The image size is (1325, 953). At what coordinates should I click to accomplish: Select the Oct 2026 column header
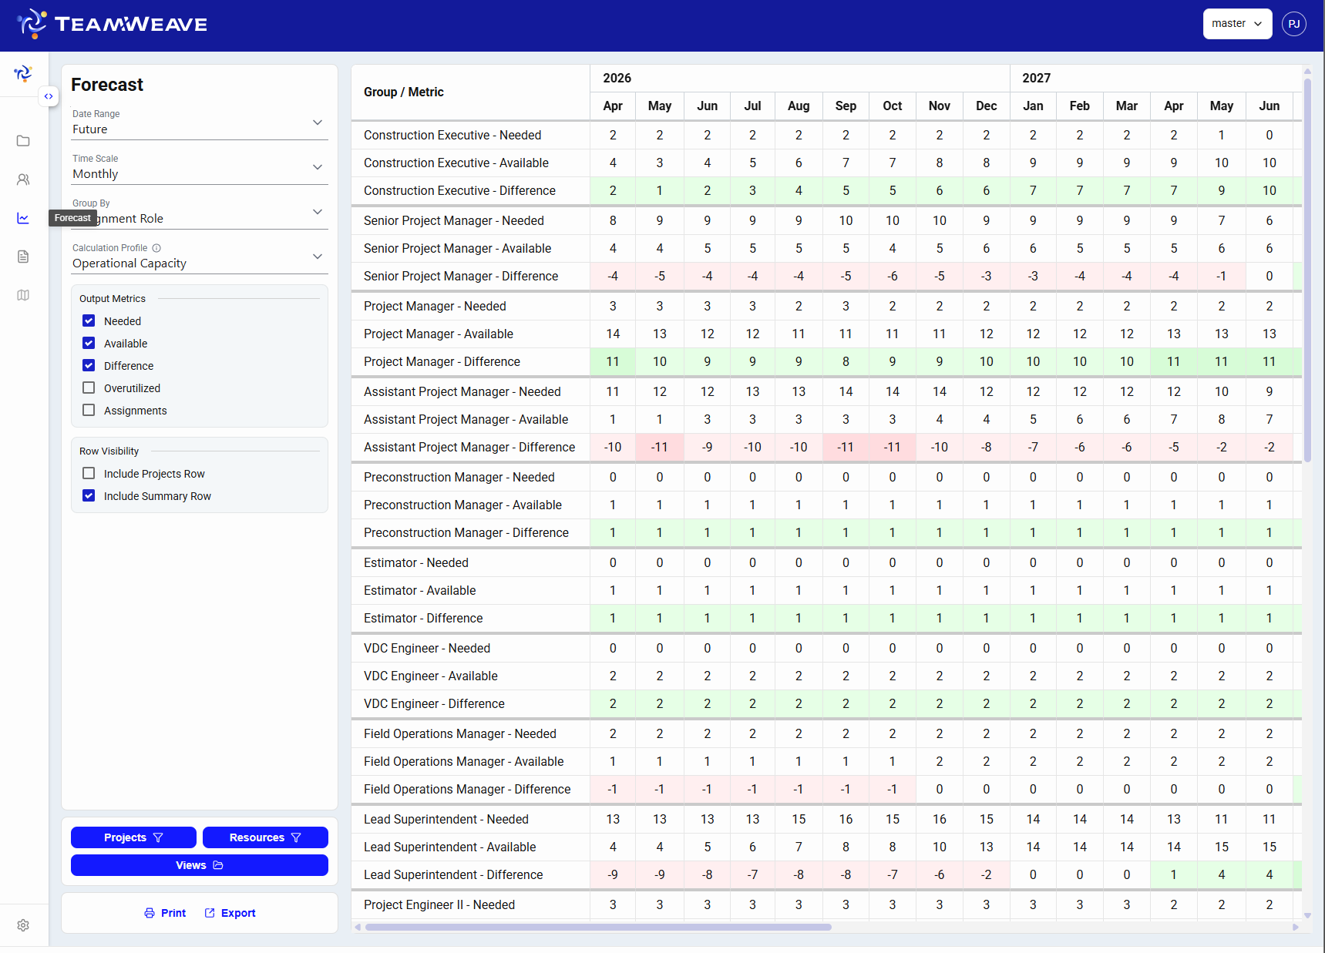pos(893,106)
